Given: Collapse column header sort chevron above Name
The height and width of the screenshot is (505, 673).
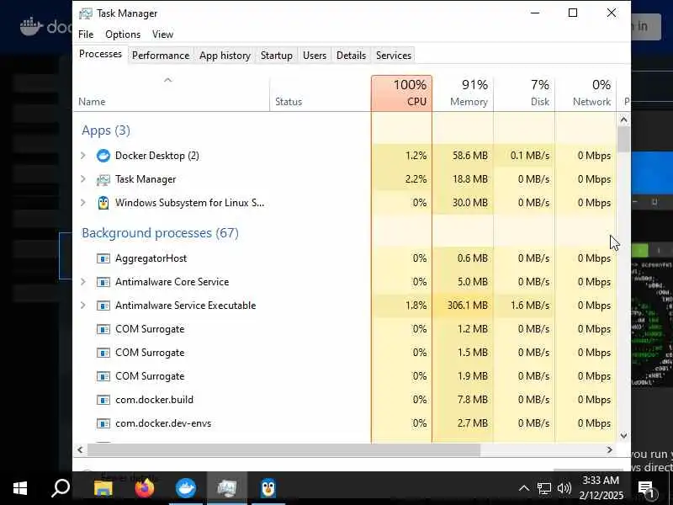Looking at the screenshot, I should point(167,80).
